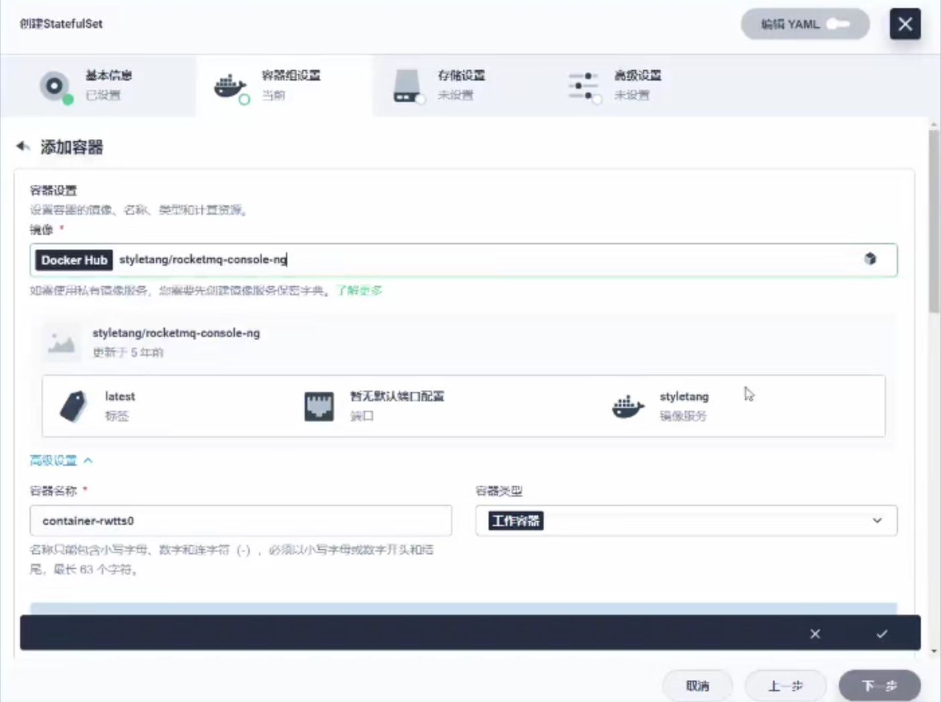
Task: Collapse the 高级设置 expander
Action: [61, 460]
